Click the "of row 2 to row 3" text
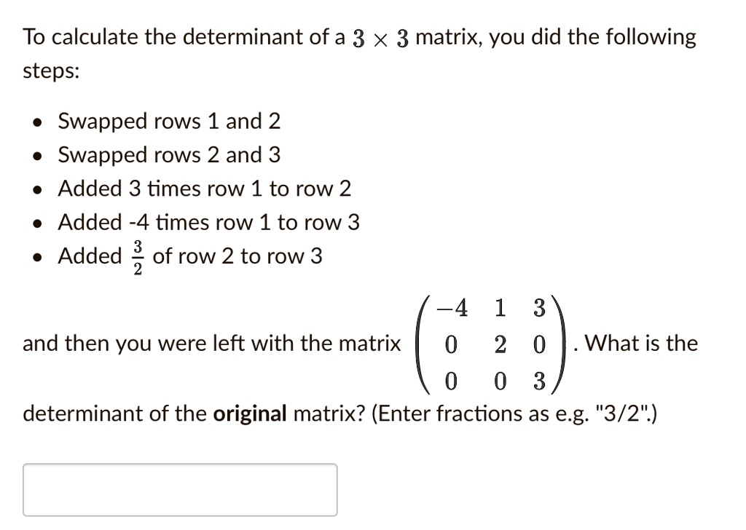 [x=237, y=256]
